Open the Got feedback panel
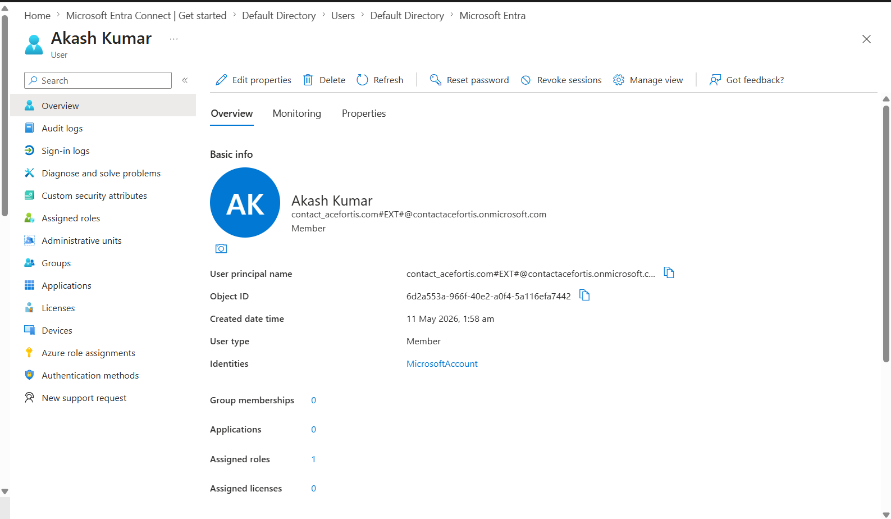This screenshot has height=519, width=891. coord(747,80)
